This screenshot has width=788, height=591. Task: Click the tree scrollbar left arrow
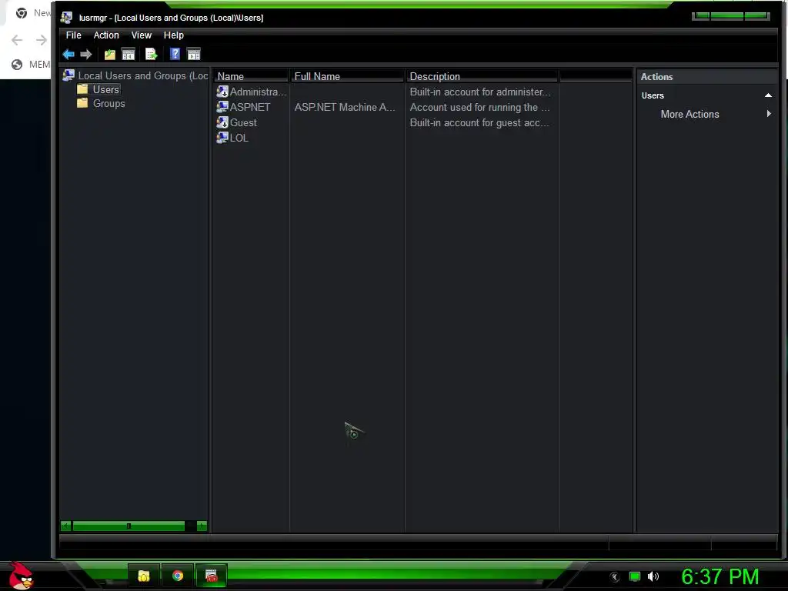click(x=65, y=526)
